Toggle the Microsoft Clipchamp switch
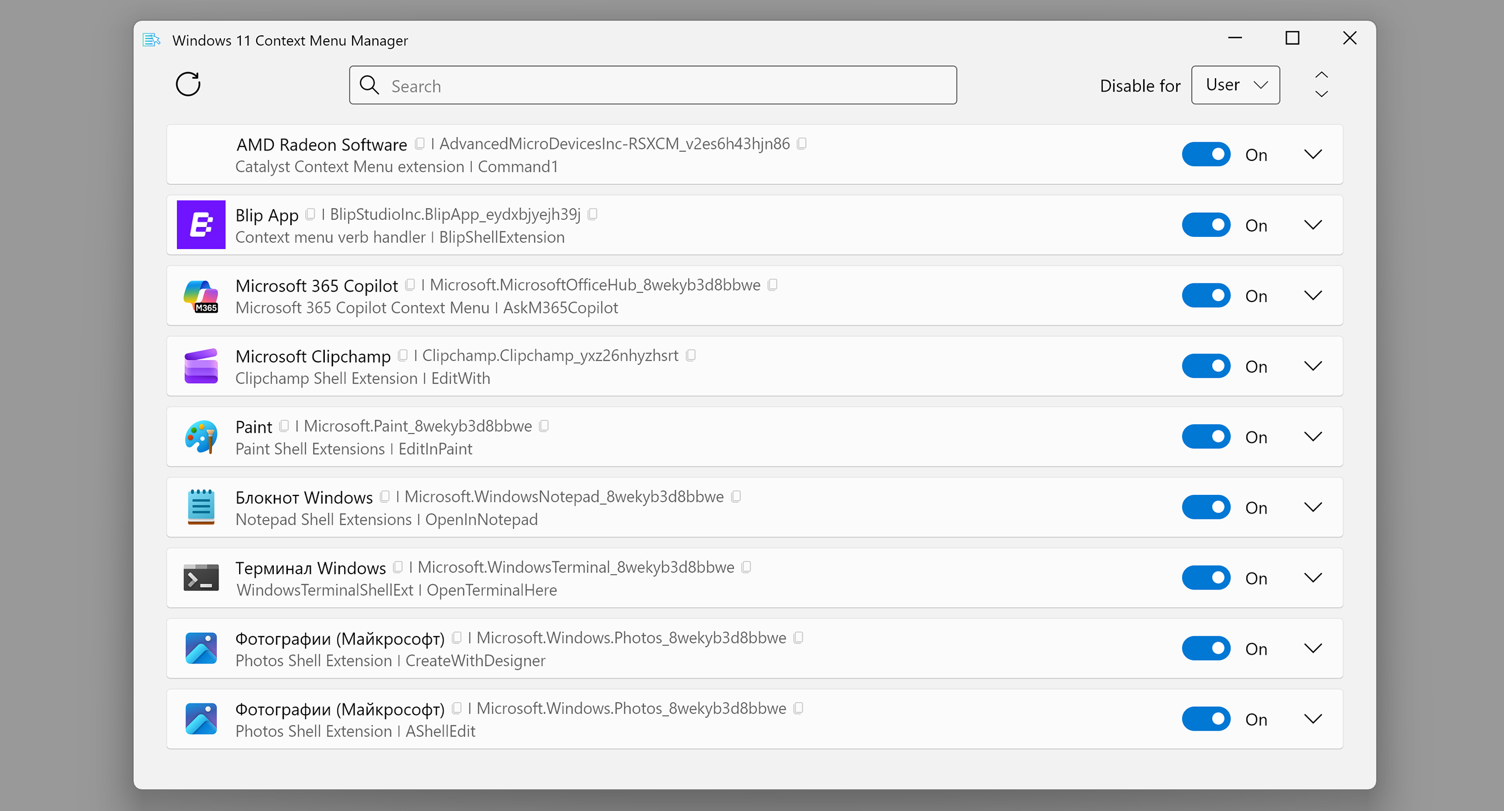 1206,366
